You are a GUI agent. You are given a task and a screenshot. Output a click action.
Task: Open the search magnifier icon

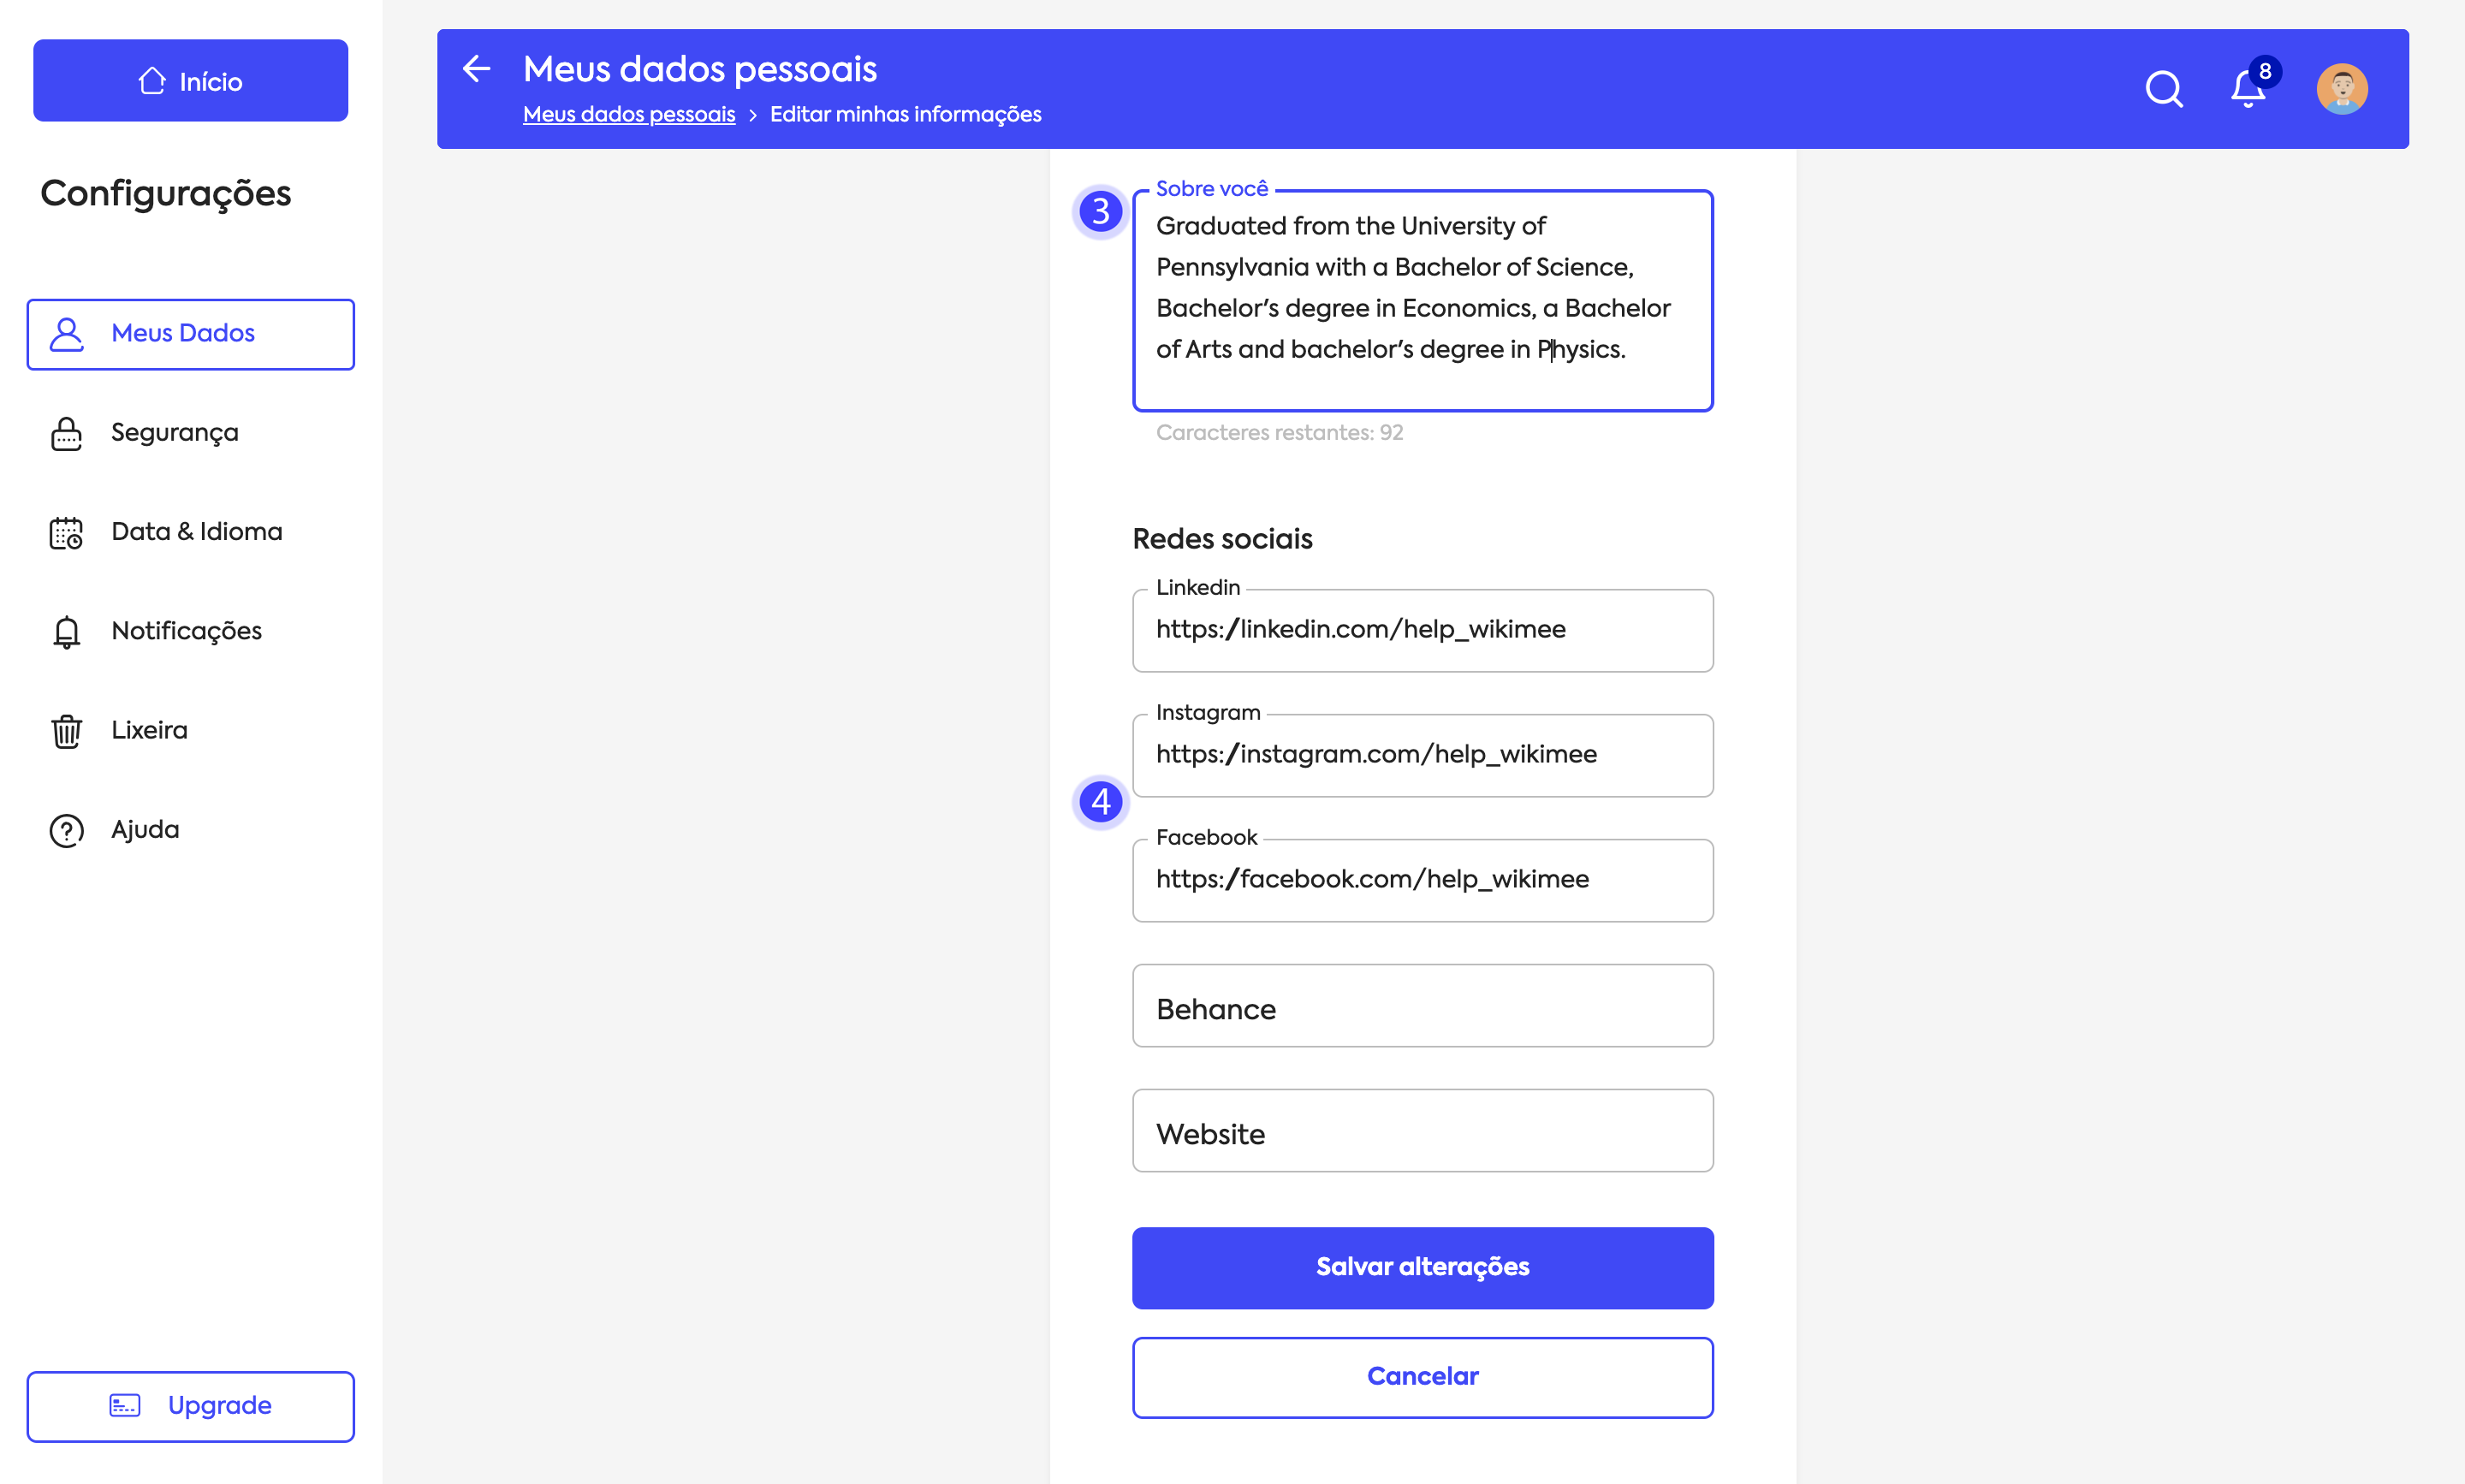[2163, 89]
